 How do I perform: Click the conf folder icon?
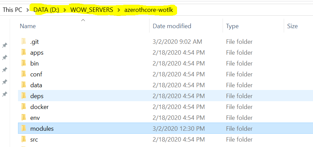[23, 74]
